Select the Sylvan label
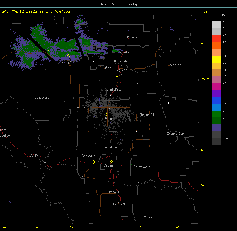Viewport: 237px width, 231px height. (x=107, y=67)
